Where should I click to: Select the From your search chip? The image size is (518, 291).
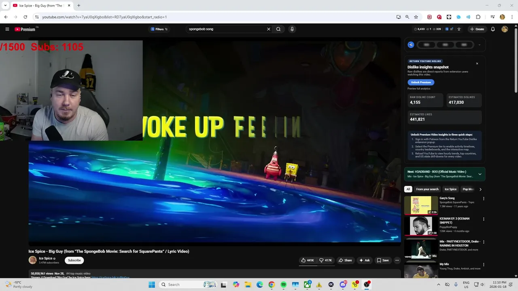pyautogui.click(x=427, y=189)
